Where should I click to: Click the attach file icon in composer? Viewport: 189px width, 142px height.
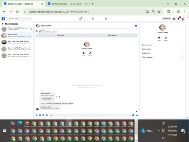pos(40,115)
